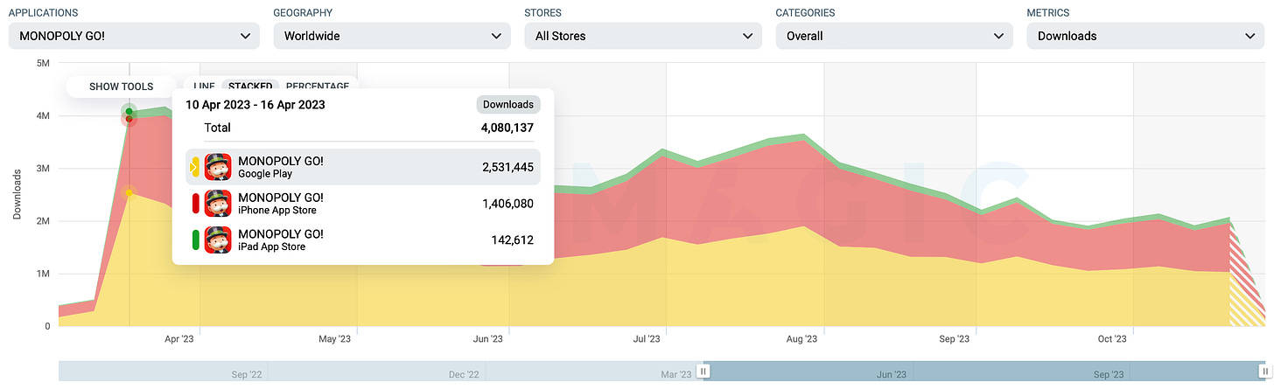The width and height of the screenshot is (1274, 389).
Task: Expand the Geography dropdown set to Worldwide
Action: click(x=391, y=36)
